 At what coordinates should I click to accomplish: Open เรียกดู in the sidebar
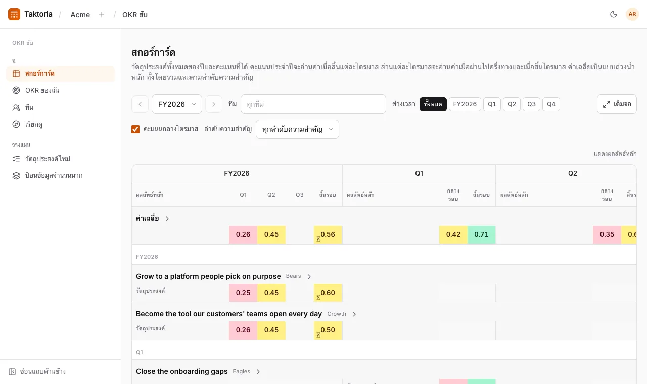[x=61, y=124]
